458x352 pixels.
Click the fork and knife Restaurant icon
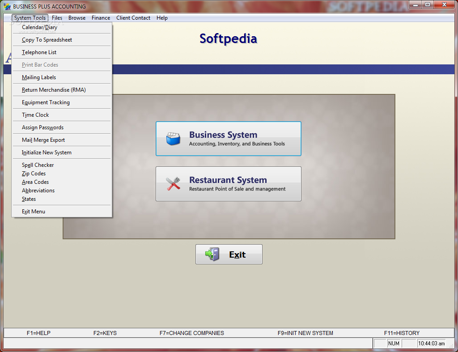point(173,184)
